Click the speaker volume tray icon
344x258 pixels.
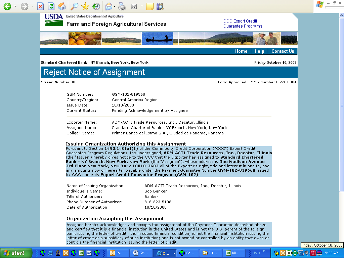(307, 253)
